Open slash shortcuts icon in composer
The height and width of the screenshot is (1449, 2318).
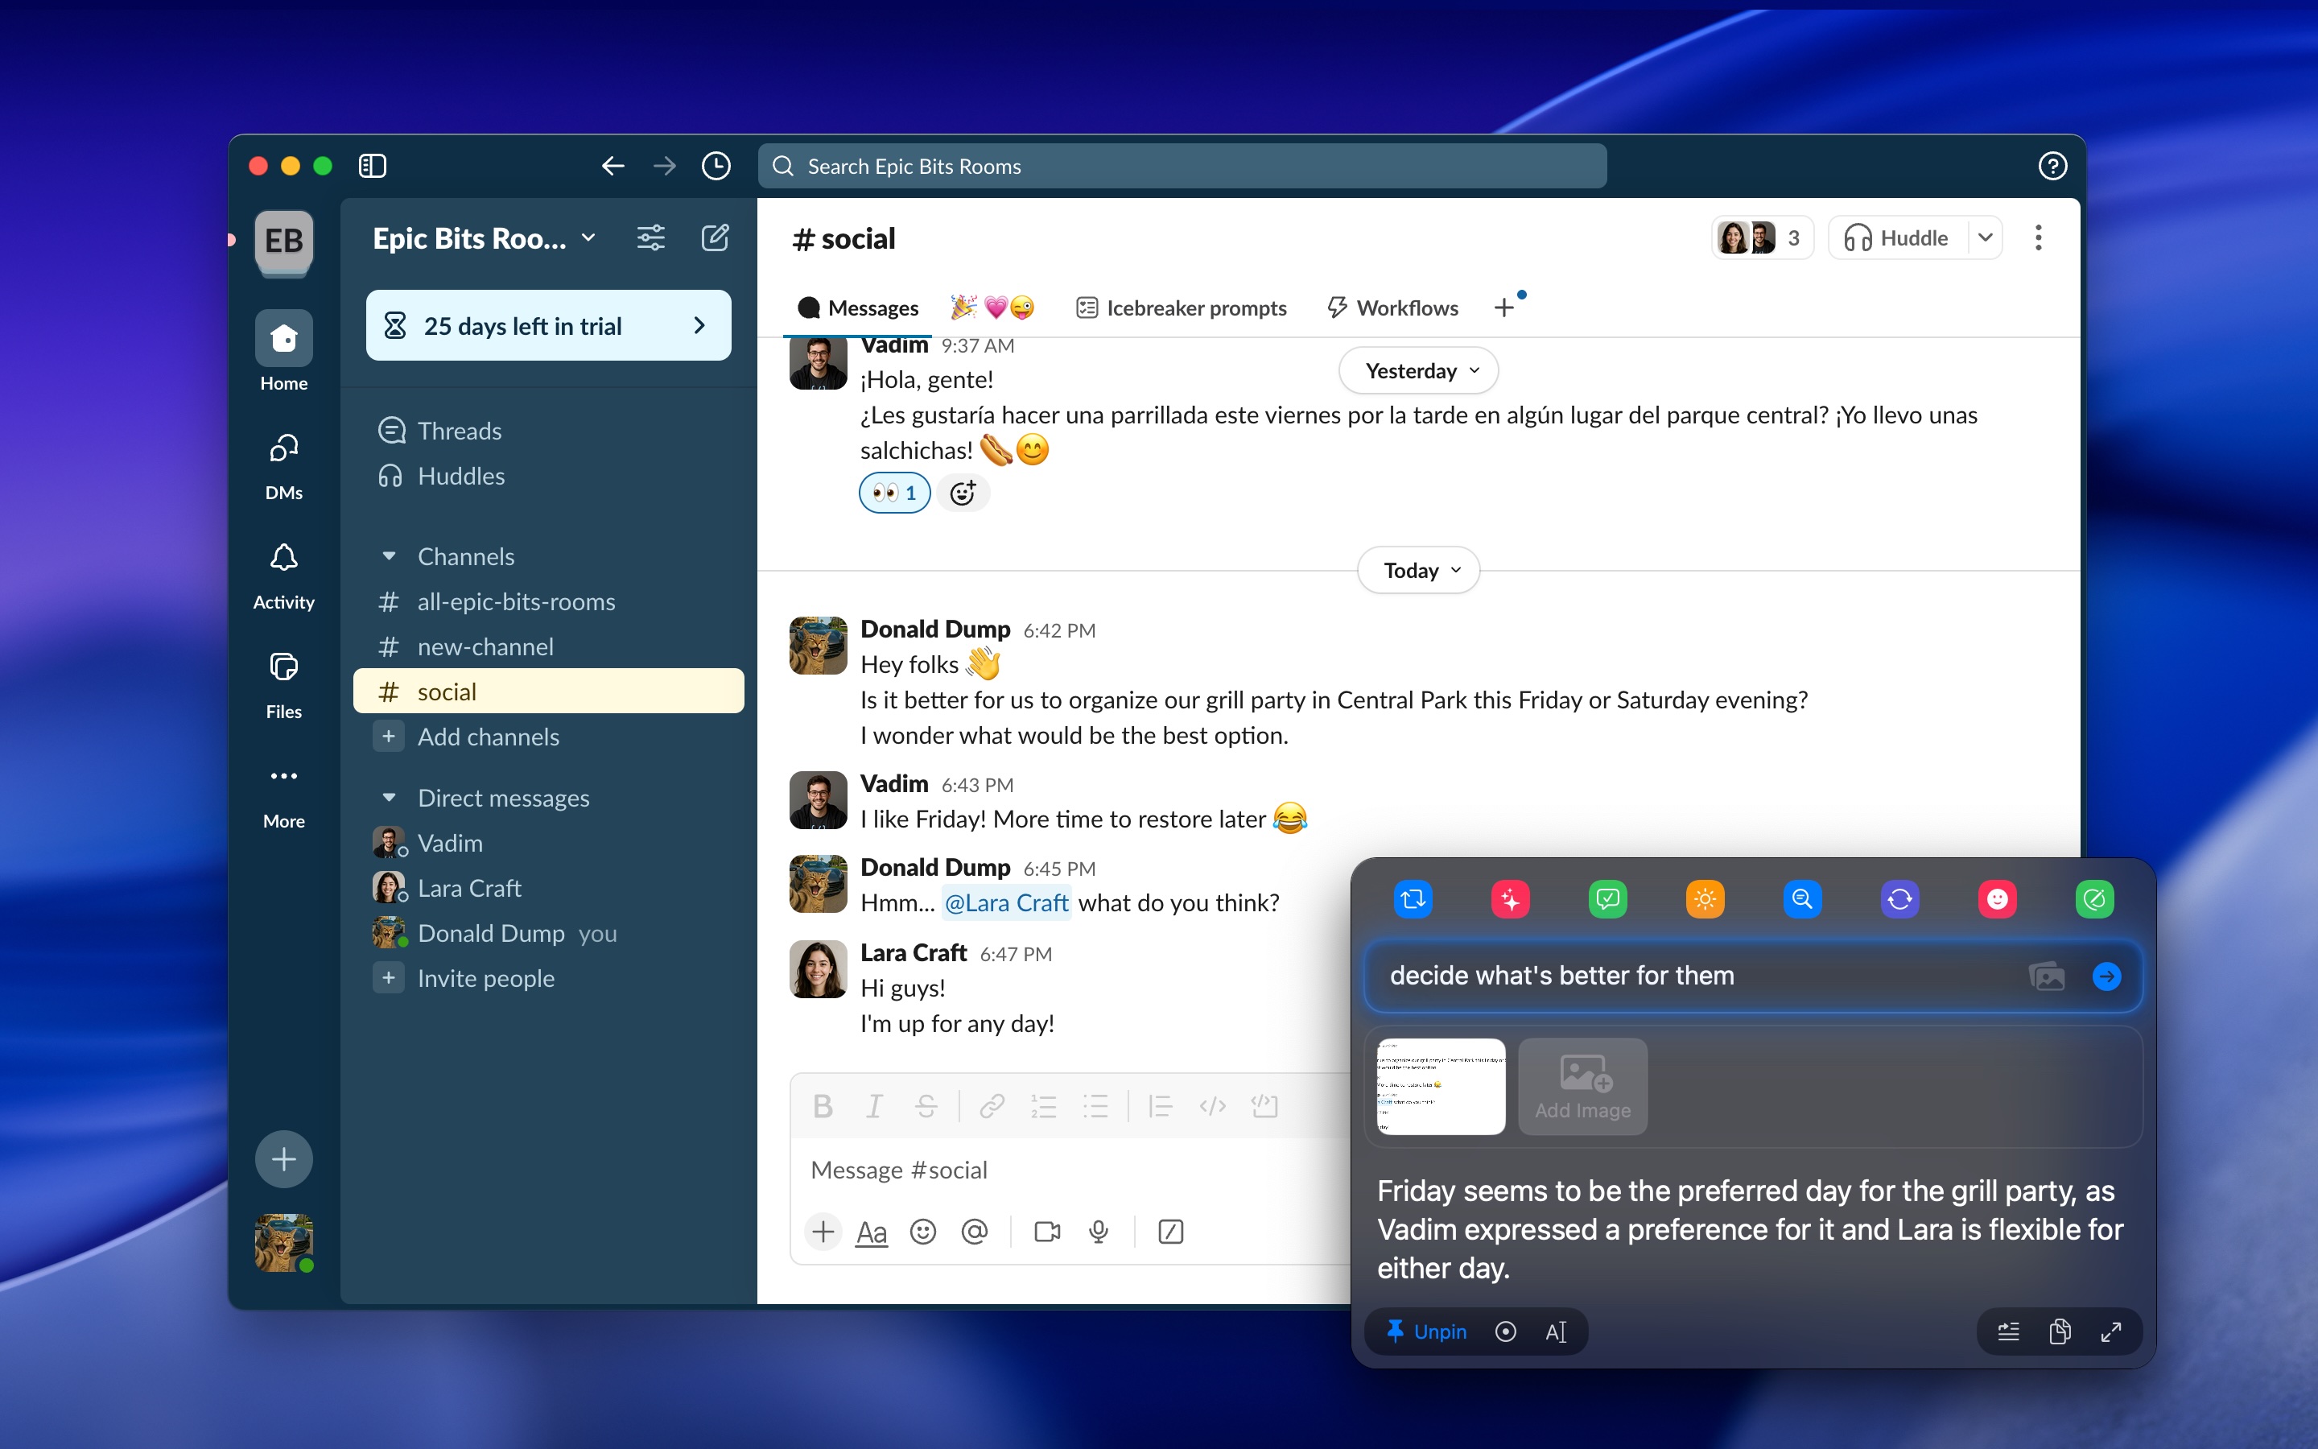tap(1170, 1232)
